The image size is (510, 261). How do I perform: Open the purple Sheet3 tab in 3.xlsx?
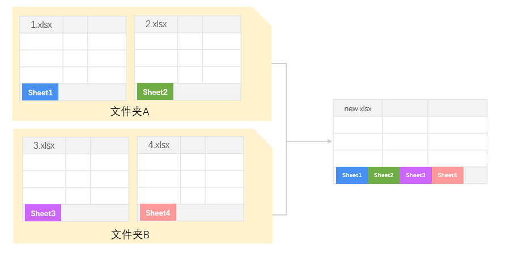tap(43, 213)
